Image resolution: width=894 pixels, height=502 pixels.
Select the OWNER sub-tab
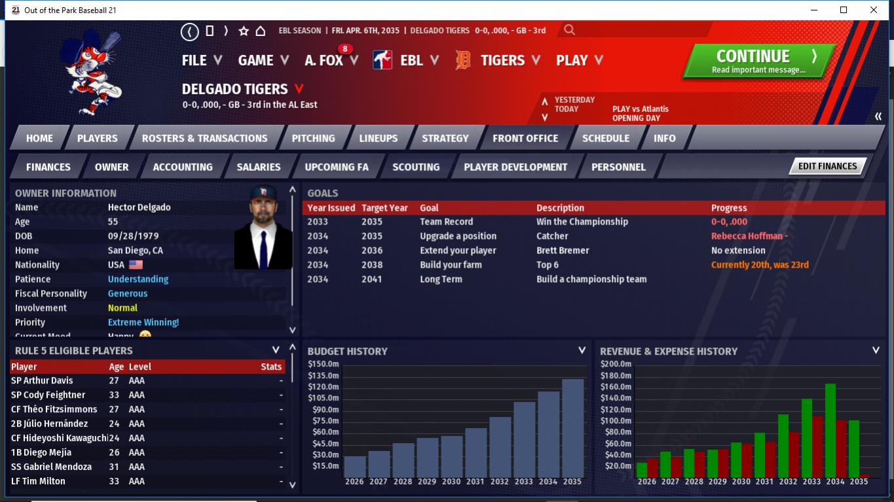click(x=112, y=167)
